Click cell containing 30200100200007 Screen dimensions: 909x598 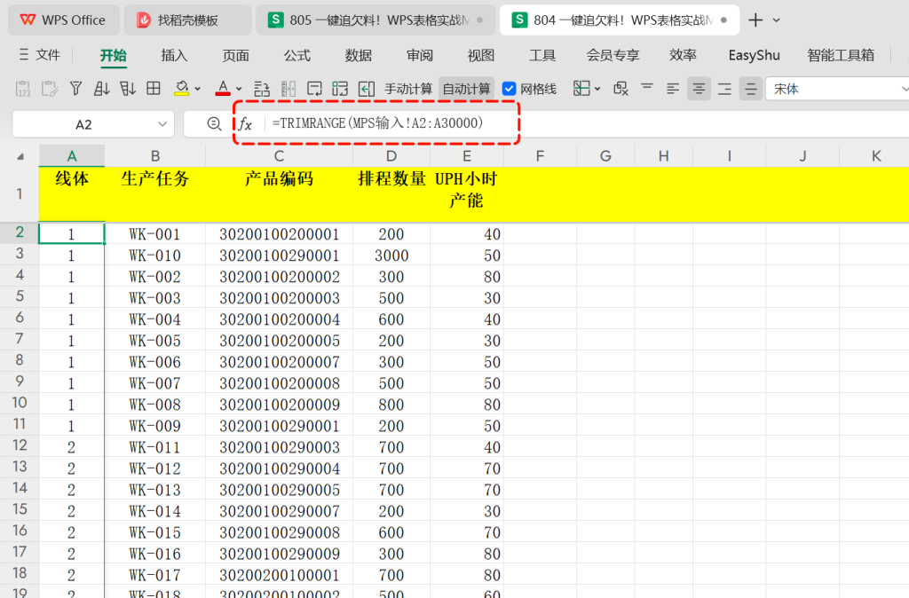(279, 362)
